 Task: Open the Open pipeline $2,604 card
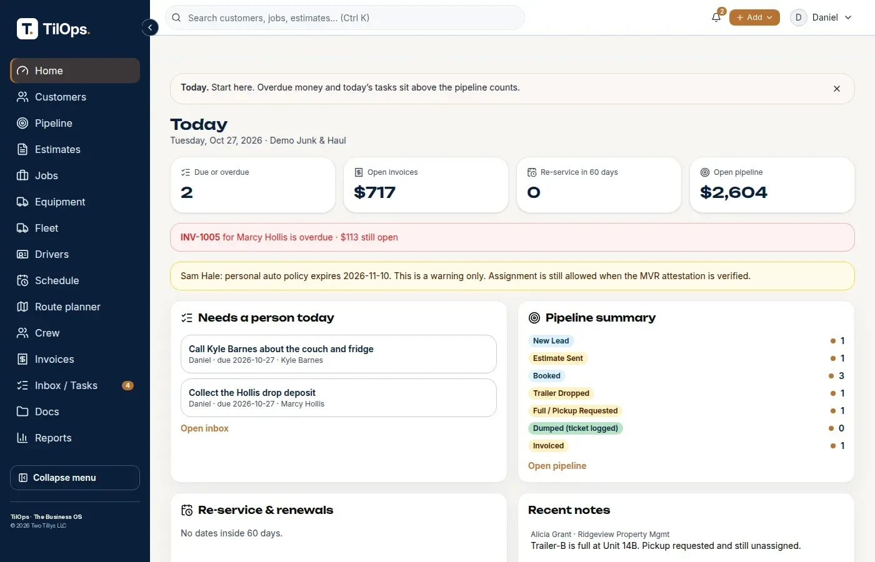click(x=772, y=185)
